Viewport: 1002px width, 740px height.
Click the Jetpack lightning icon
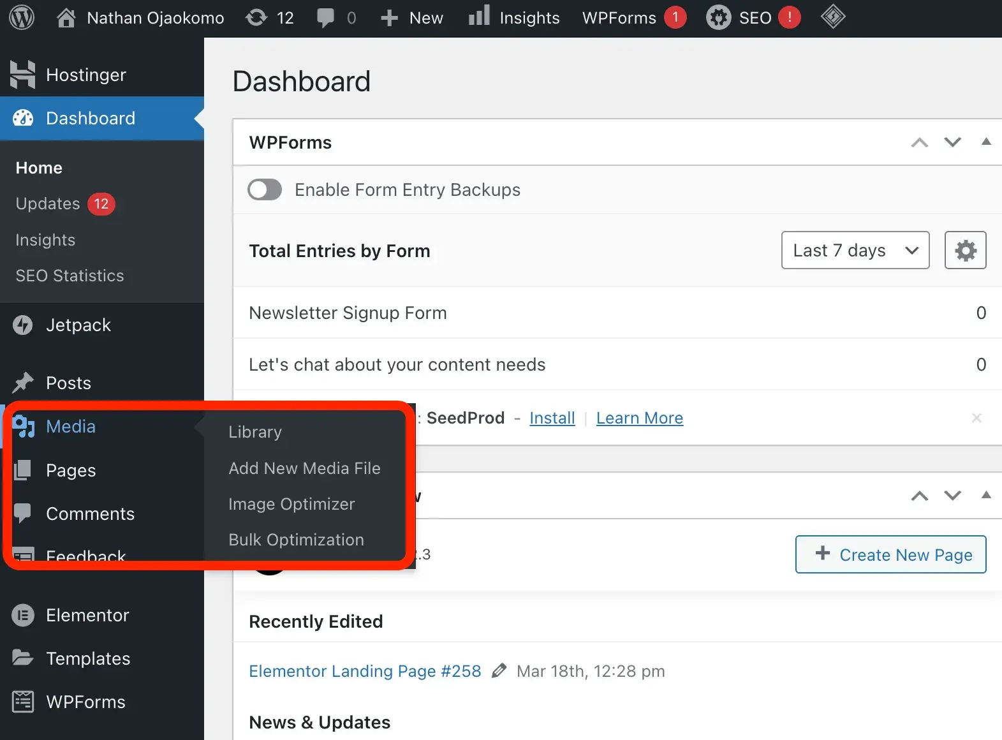(x=23, y=325)
